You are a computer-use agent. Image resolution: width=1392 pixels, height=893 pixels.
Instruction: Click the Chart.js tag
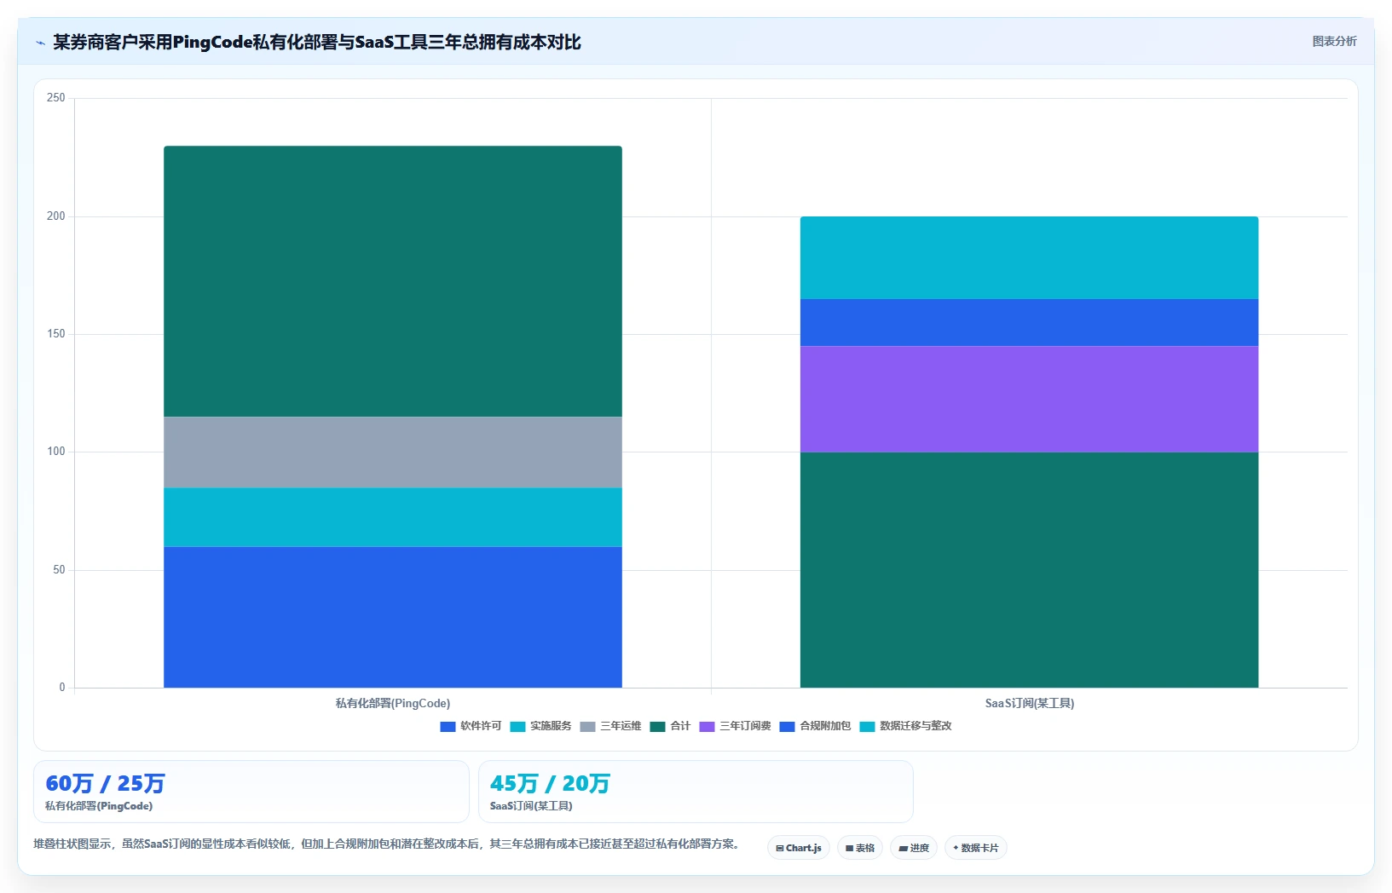click(799, 848)
